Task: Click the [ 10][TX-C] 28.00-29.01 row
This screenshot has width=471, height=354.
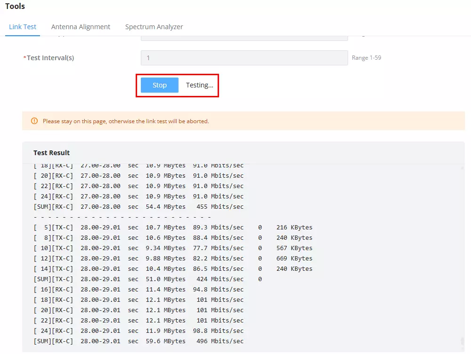Action: click(173, 248)
